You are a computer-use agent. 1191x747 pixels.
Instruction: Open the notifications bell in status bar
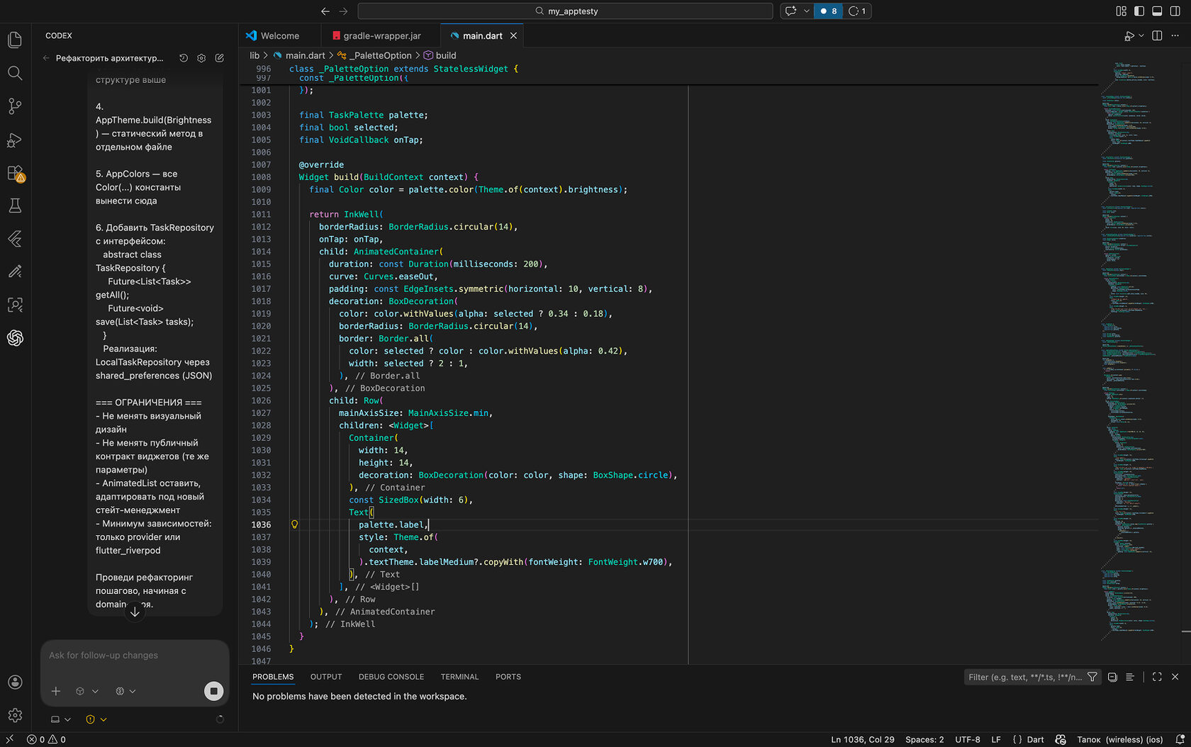1180,739
